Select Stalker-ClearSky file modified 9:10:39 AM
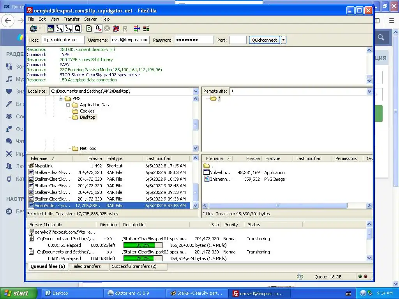This screenshot has height=299, width=399. click(109, 179)
